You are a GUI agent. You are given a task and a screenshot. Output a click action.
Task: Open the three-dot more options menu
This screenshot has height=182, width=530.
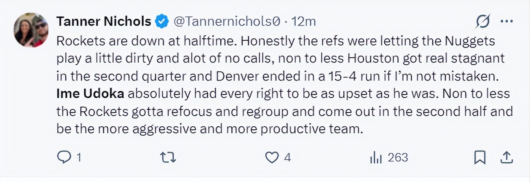506,21
